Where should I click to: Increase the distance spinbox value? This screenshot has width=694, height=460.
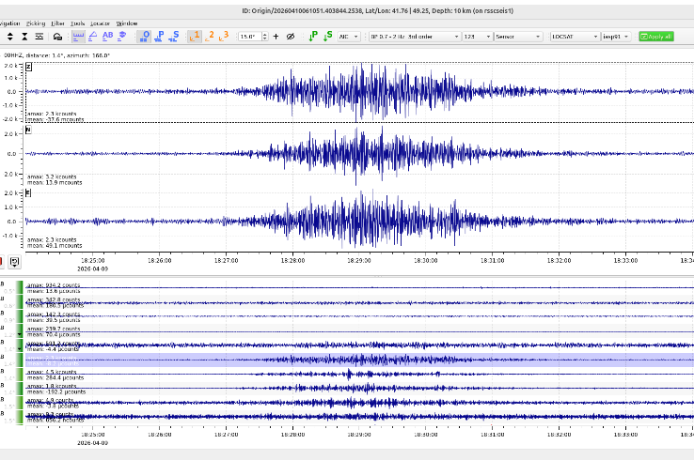(265, 35)
